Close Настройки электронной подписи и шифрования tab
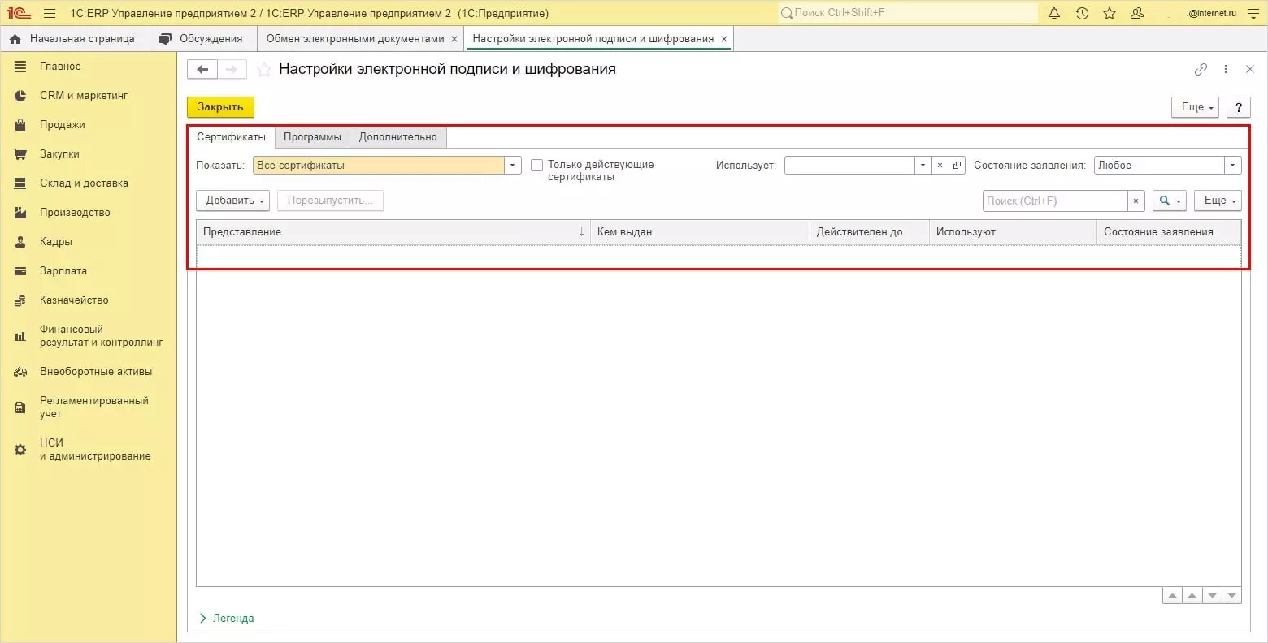This screenshot has width=1268, height=643. pos(724,39)
